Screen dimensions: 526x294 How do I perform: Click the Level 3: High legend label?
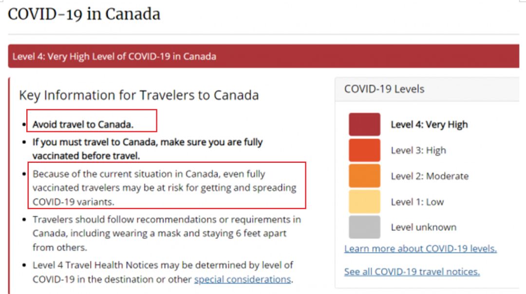coord(418,150)
